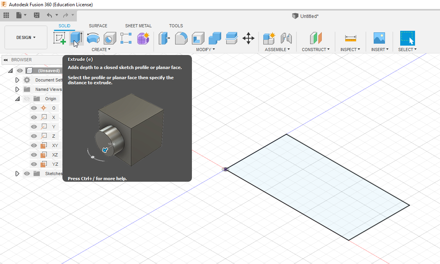Screen dimensions: 440x264
Task: Activate the Select tool
Action: (x=407, y=38)
